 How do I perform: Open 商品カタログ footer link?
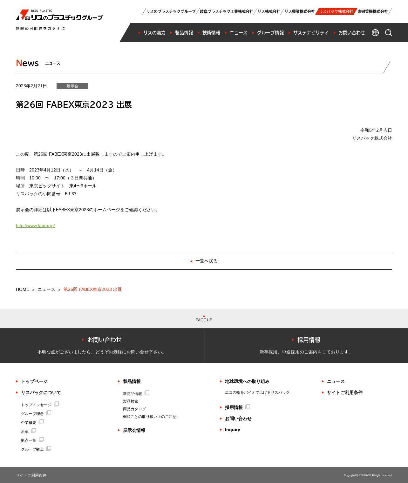coord(134,409)
